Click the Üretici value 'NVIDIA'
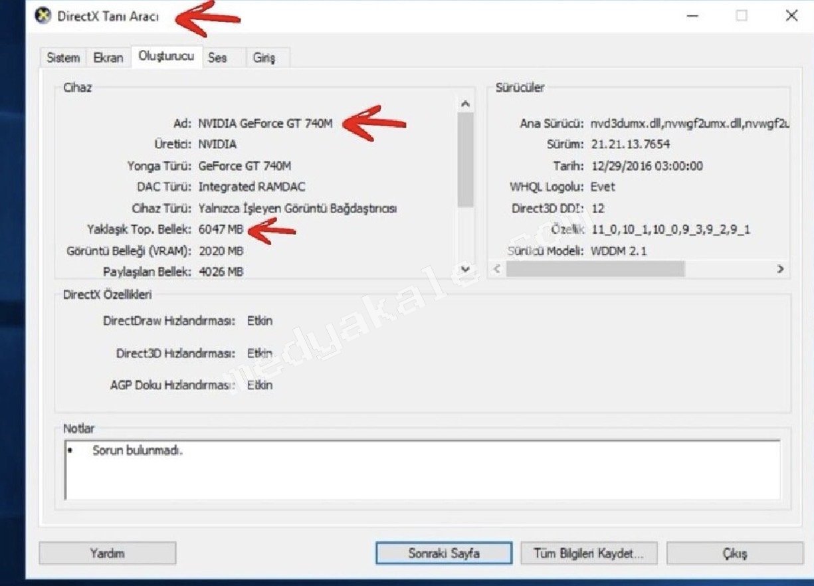814x586 pixels. [x=217, y=144]
